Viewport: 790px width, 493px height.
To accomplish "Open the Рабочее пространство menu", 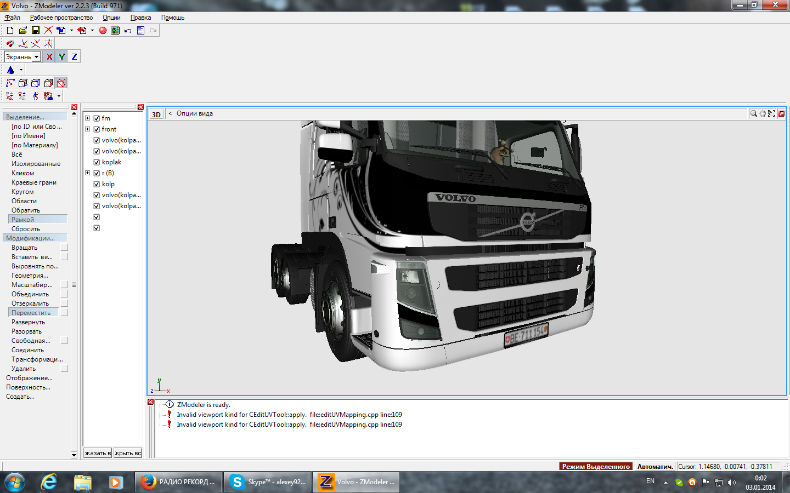I will pyautogui.click(x=61, y=18).
